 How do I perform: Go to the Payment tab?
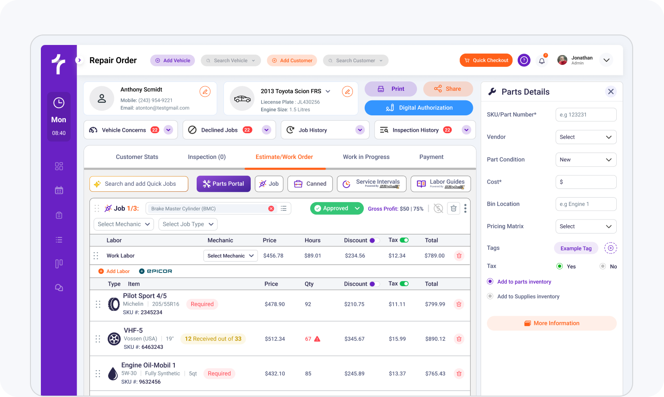[x=431, y=157]
